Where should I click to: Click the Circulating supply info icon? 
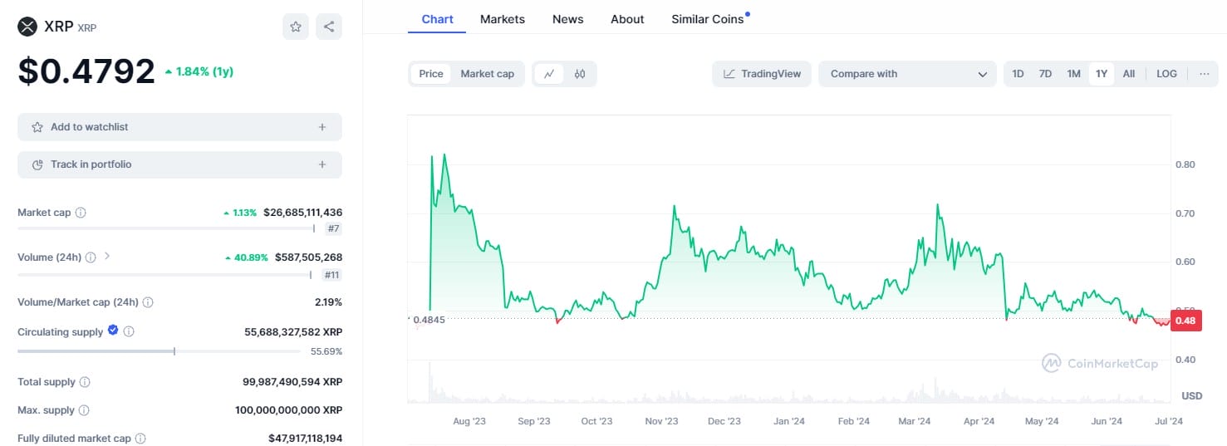point(129,331)
